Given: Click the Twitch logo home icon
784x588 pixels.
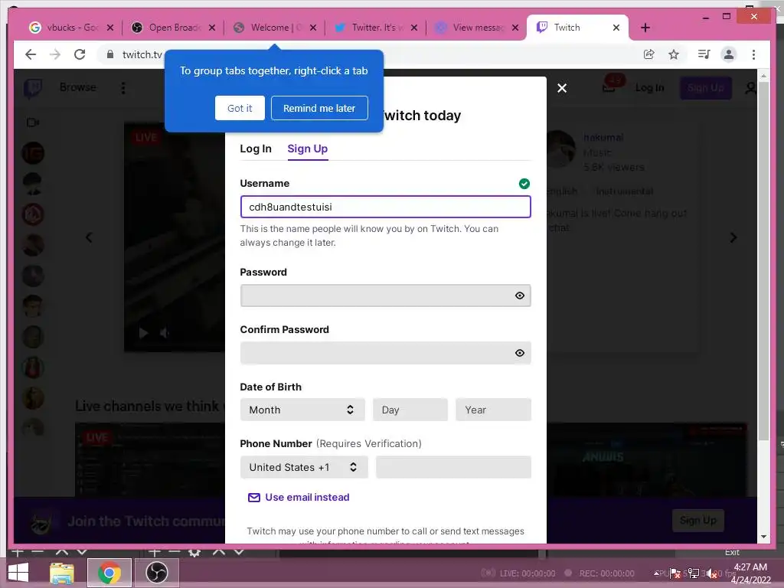Looking at the screenshot, I should pos(33,89).
